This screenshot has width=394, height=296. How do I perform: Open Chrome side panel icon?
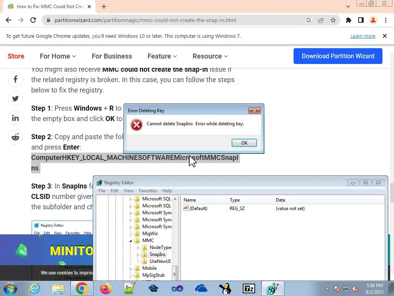(361, 20)
